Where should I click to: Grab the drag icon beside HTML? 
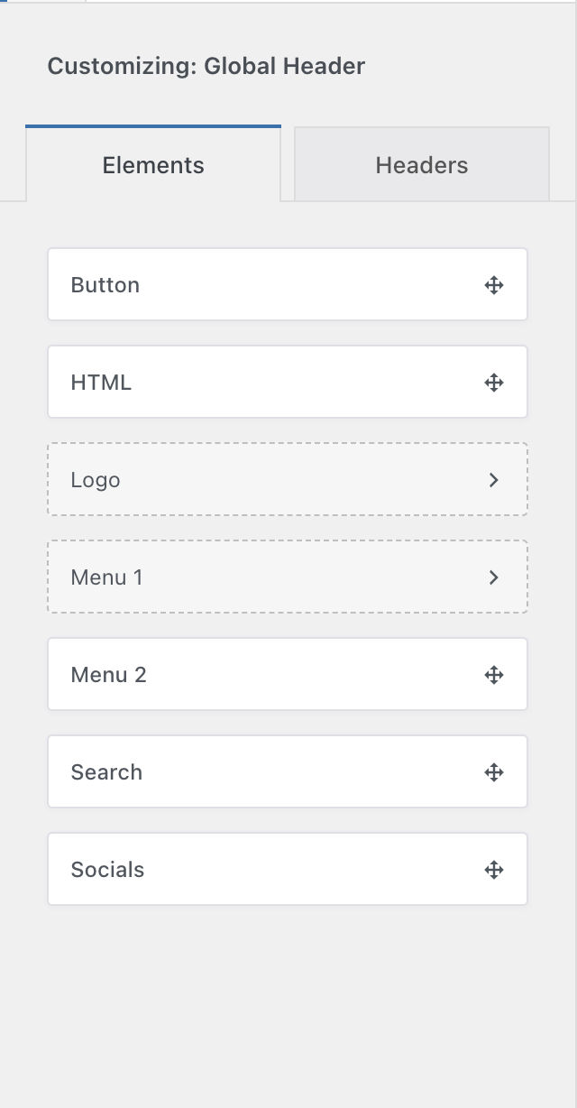click(494, 382)
